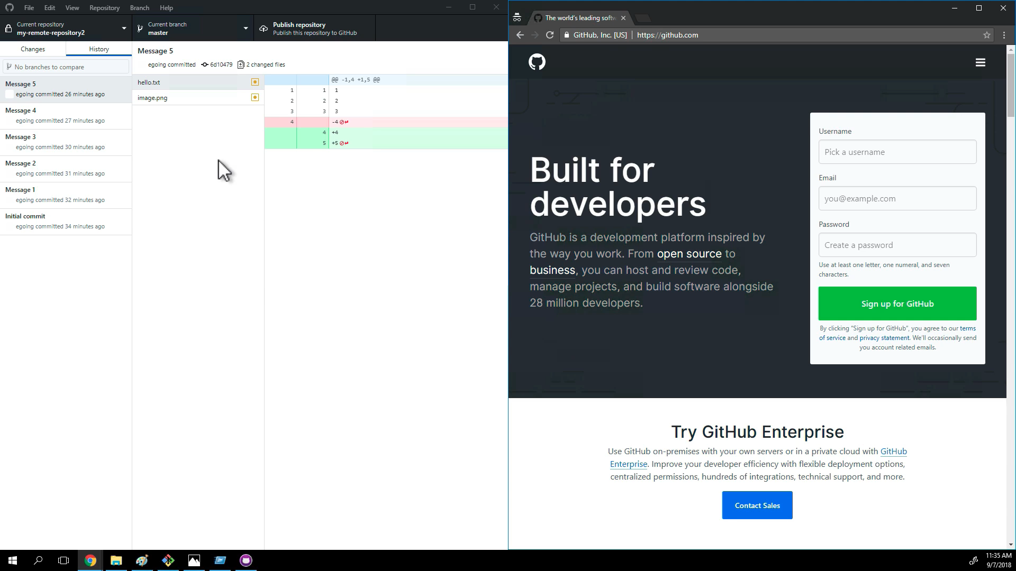Viewport: 1016px width, 571px height.
Task: Select the History tab in GitHub Desktop
Action: 98,49
